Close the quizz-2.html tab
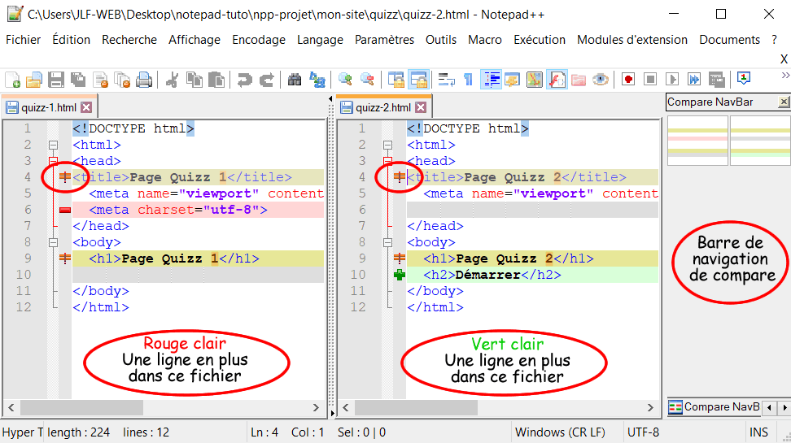 [422, 107]
